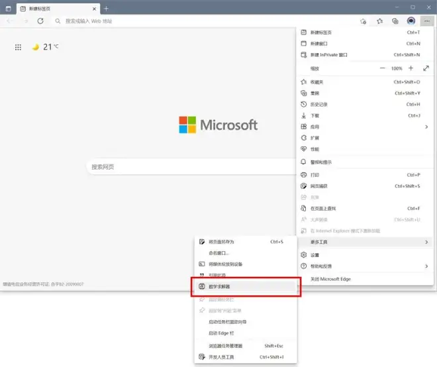The width and height of the screenshot is (437, 367).
Task: Expand the 帮助和反馈 submenu
Action: point(365,266)
